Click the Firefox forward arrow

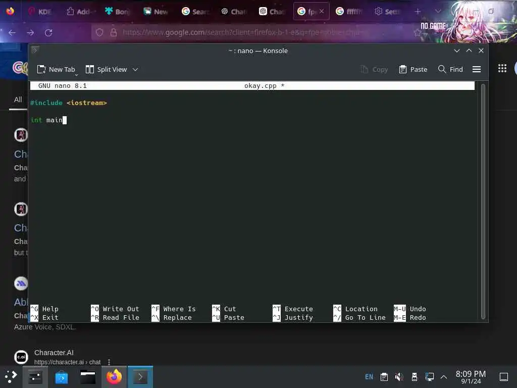(x=30, y=33)
